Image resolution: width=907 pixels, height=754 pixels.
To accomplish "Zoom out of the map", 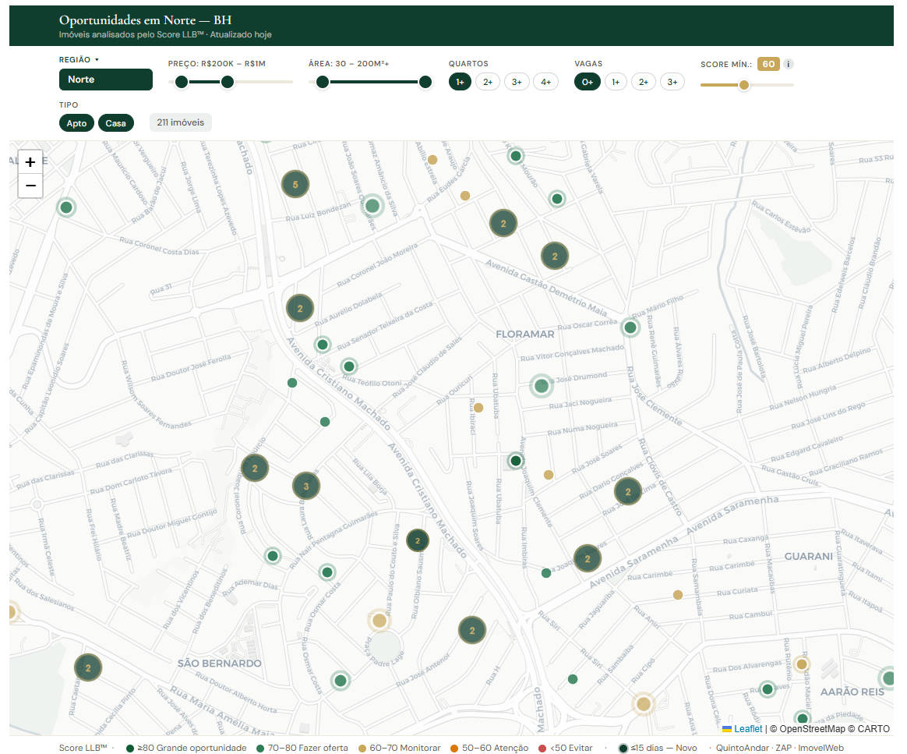I will pyautogui.click(x=30, y=186).
